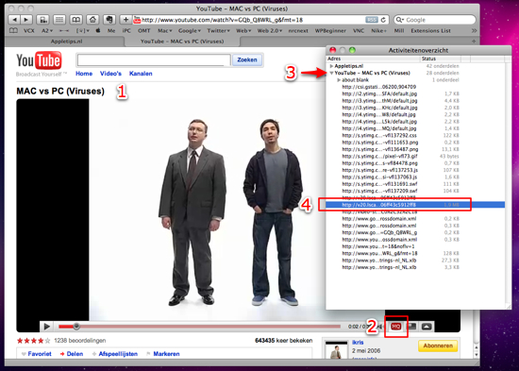Click the Evernote elephant toolbar icon
The image size is (519, 371).
(x=109, y=20)
